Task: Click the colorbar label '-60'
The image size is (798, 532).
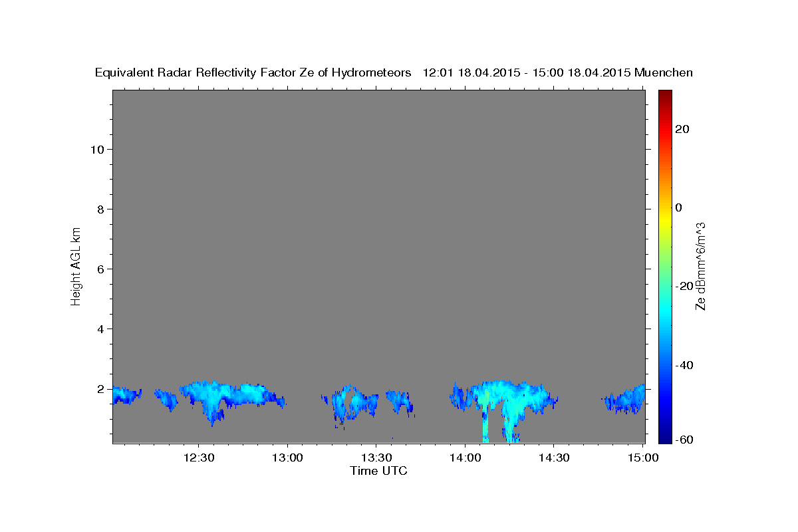Action: 685,440
